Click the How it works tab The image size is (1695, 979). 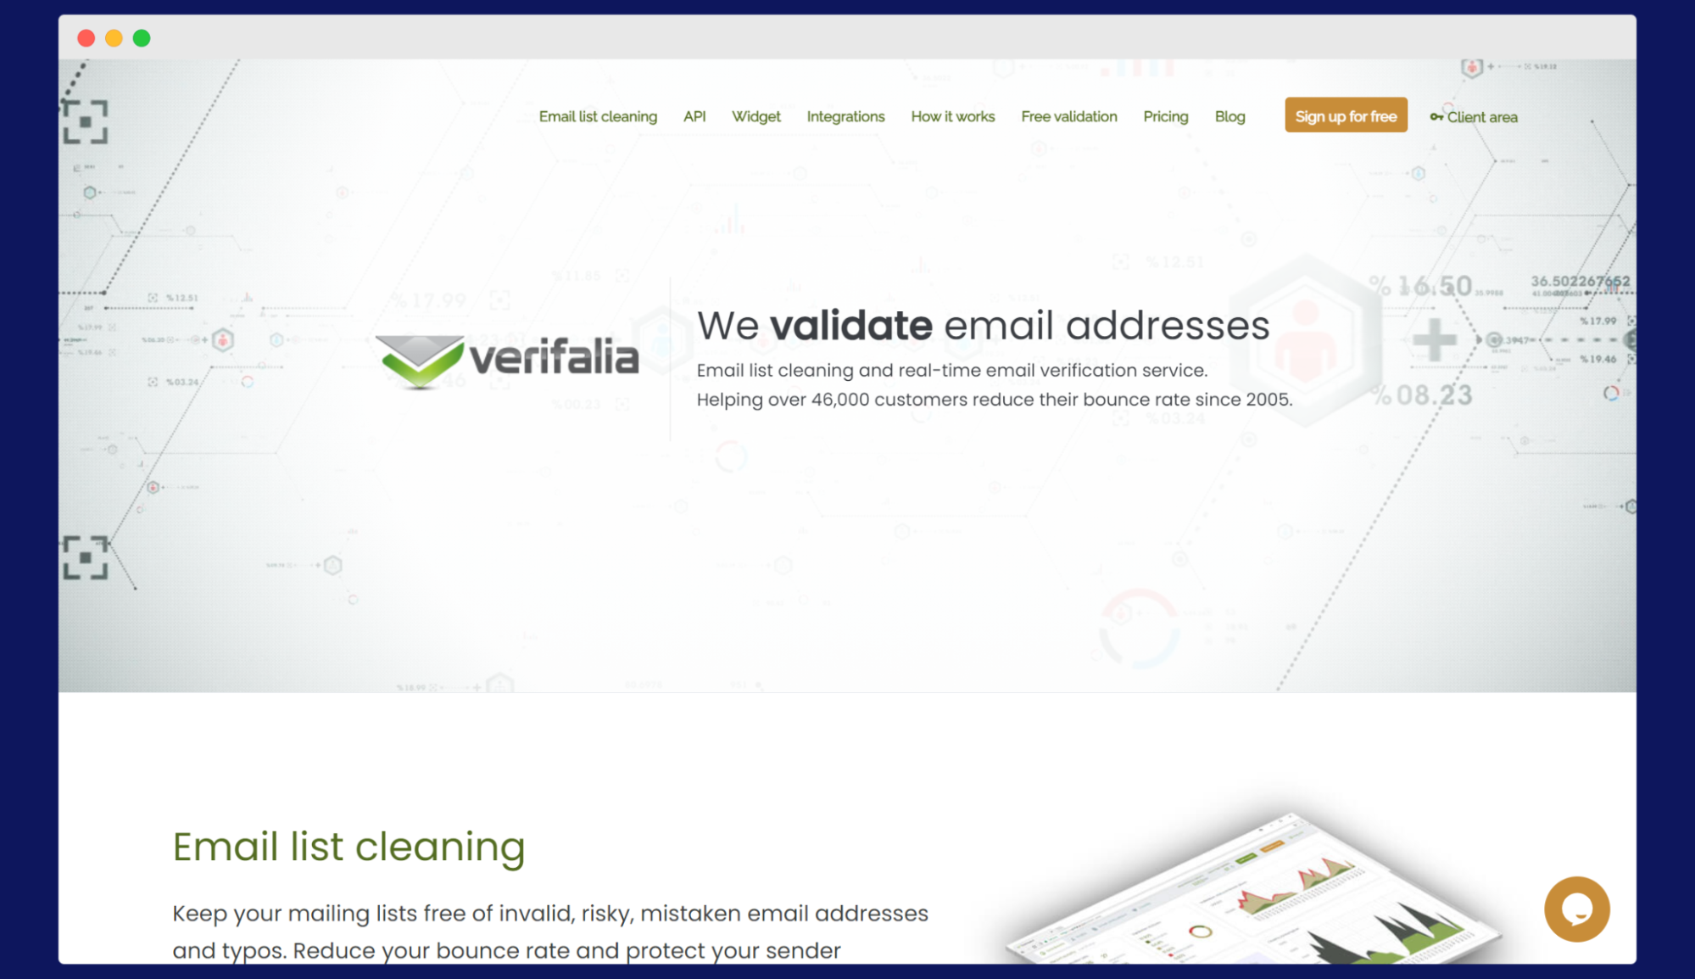pos(951,116)
